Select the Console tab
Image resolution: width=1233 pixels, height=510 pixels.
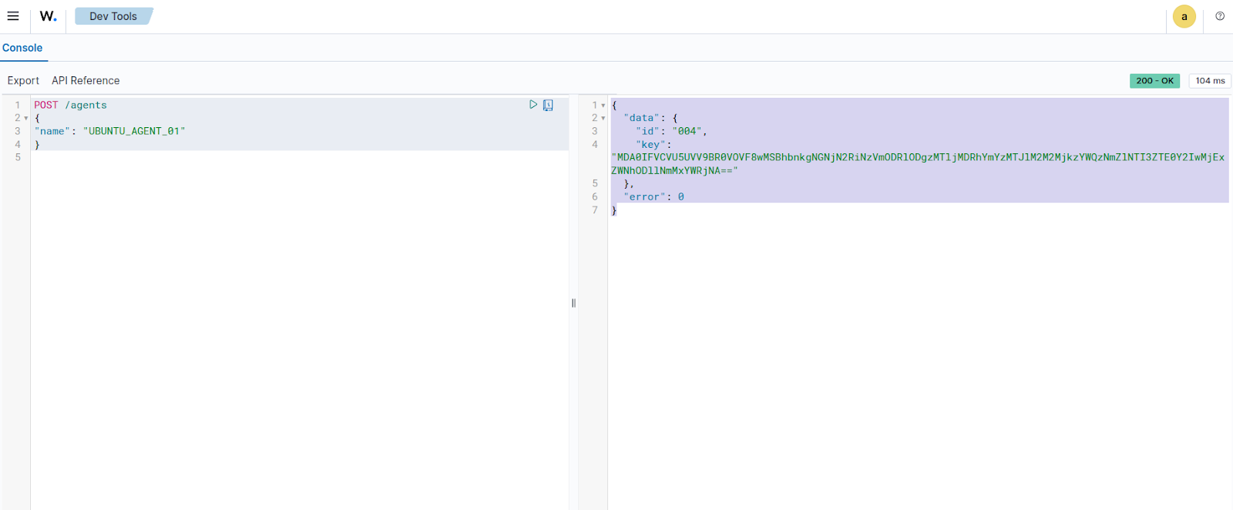[x=22, y=48]
